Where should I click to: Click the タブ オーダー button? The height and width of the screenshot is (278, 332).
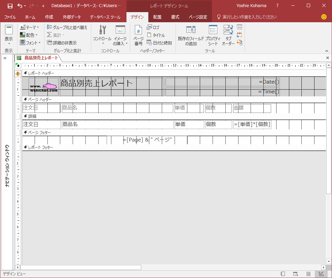point(228,35)
